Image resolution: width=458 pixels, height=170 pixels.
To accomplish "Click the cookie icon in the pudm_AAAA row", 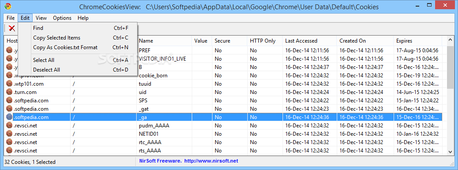I will [9, 126].
